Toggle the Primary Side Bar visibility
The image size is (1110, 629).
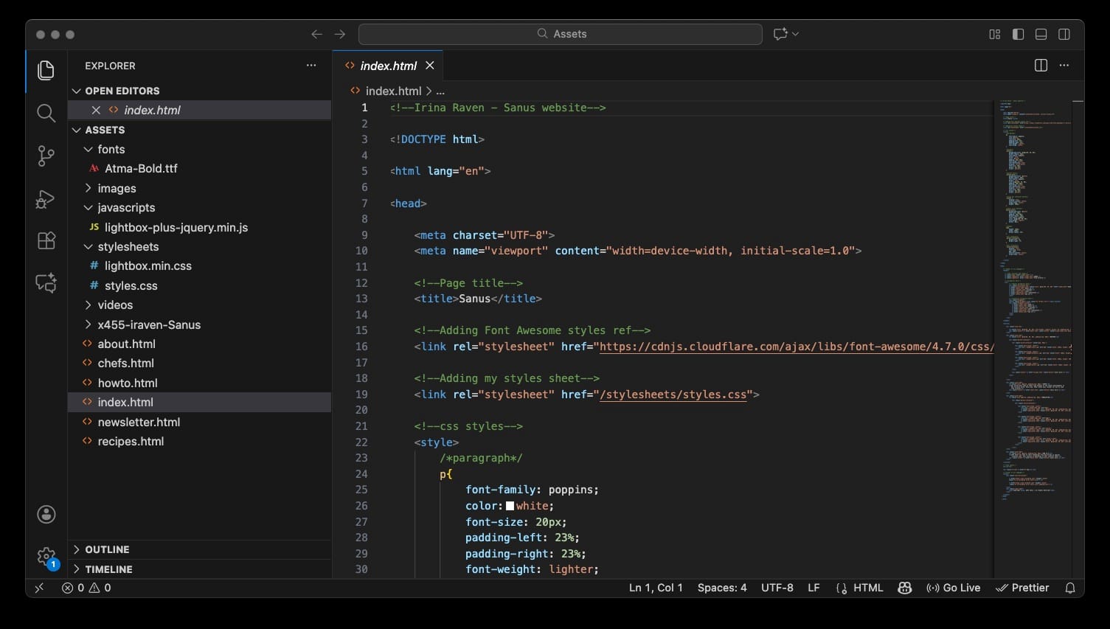[x=1018, y=34]
